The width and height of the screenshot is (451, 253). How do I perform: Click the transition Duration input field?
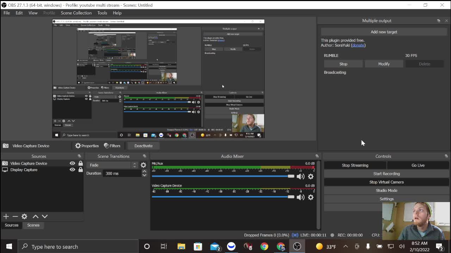tap(122, 174)
